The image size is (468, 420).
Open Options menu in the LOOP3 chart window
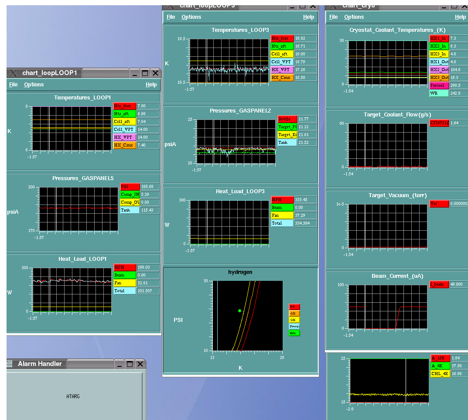(x=191, y=17)
